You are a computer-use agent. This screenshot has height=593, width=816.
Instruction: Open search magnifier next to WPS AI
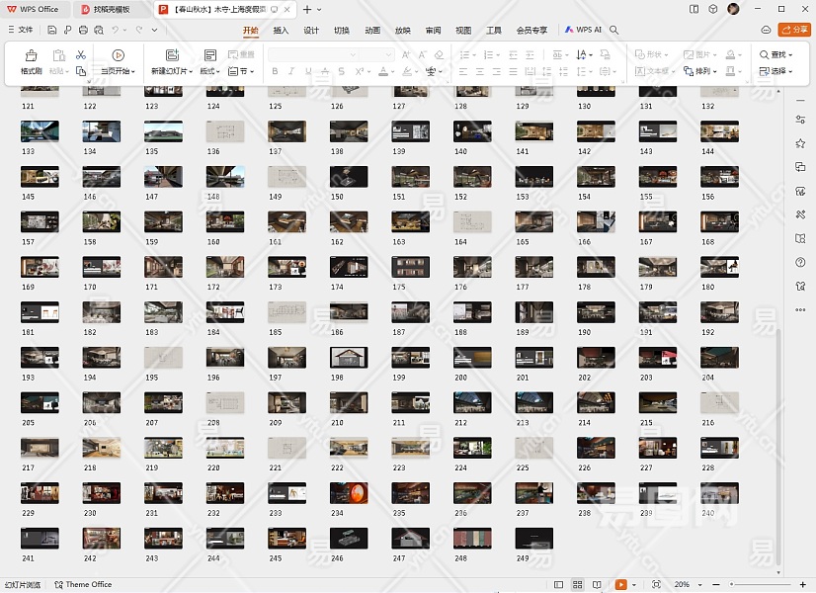[x=614, y=31]
